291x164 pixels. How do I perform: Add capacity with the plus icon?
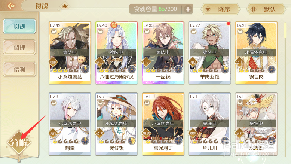coord(188,9)
